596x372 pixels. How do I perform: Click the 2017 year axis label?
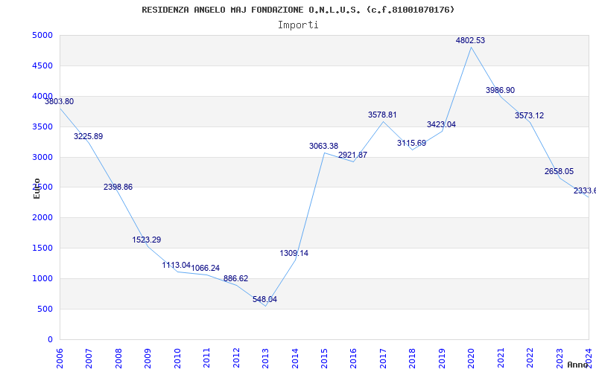pos(383,359)
